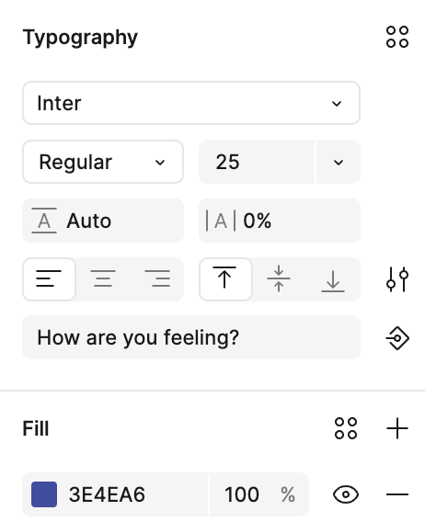Align text to bottom vertically

[x=333, y=279]
